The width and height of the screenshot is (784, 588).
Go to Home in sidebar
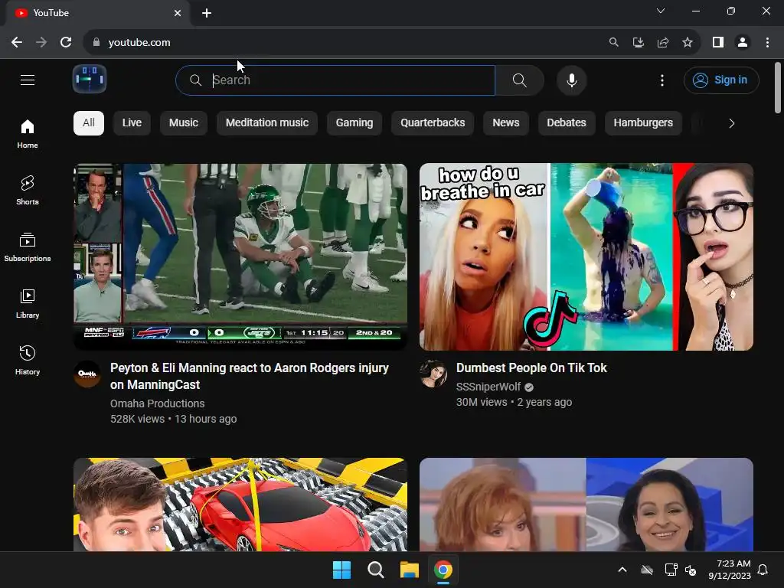pyautogui.click(x=28, y=133)
